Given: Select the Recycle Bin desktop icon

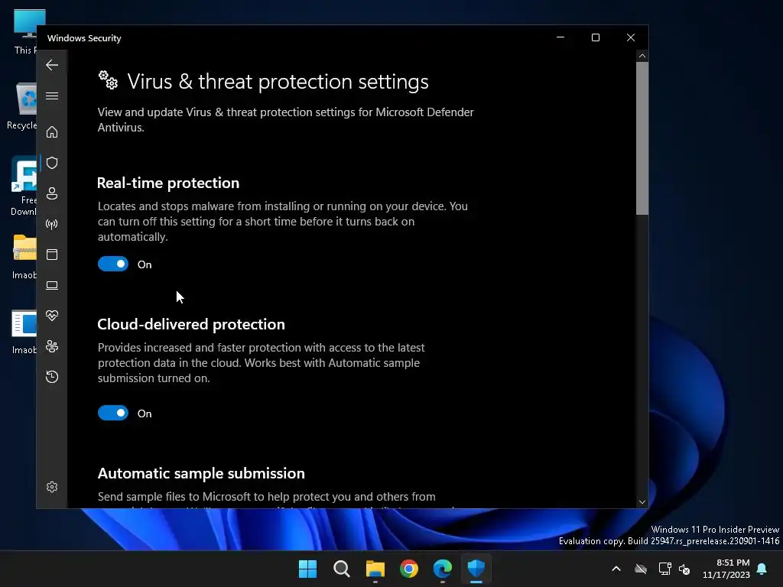Looking at the screenshot, I should [x=22, y=106].
